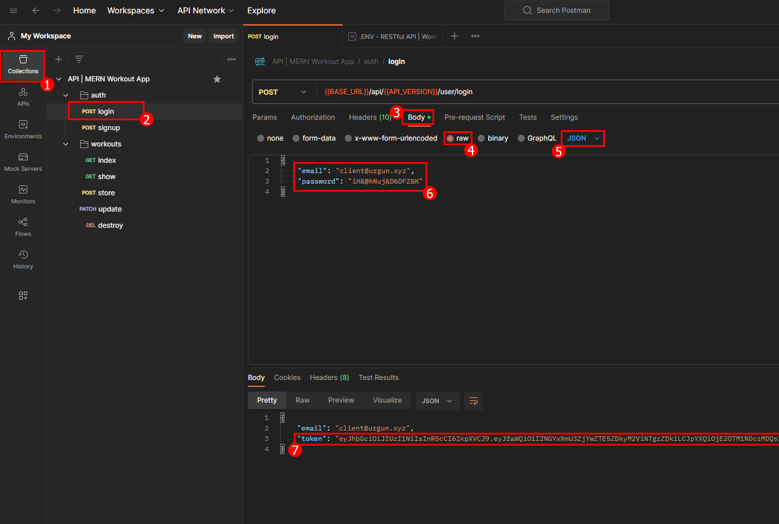The height and width of the screenshot is (524, 779).
Task: Switch to the Params tab
Action: 265,117
